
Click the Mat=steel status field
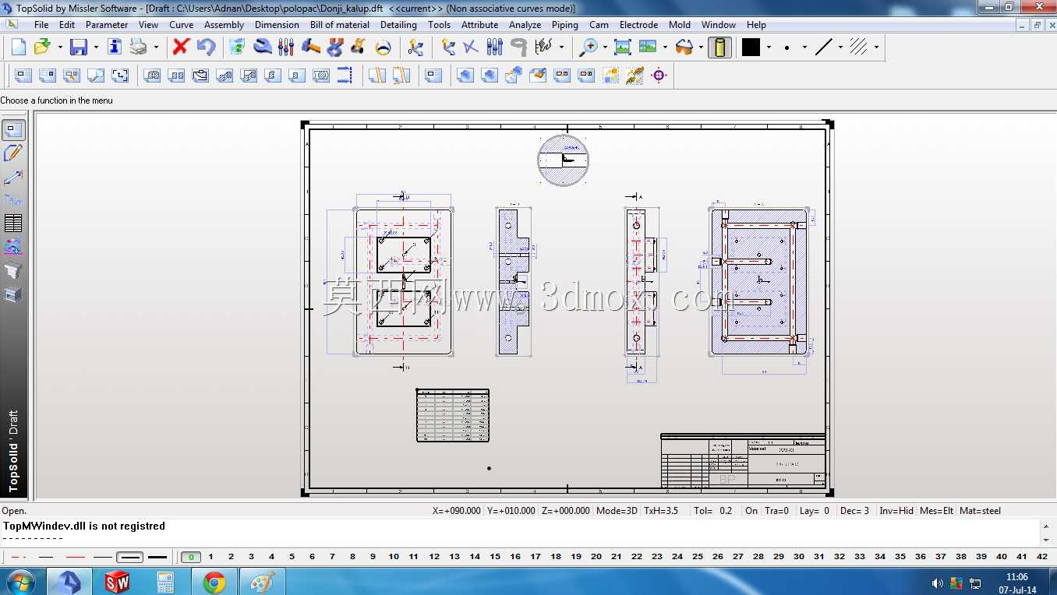click(x=981, y=511)
